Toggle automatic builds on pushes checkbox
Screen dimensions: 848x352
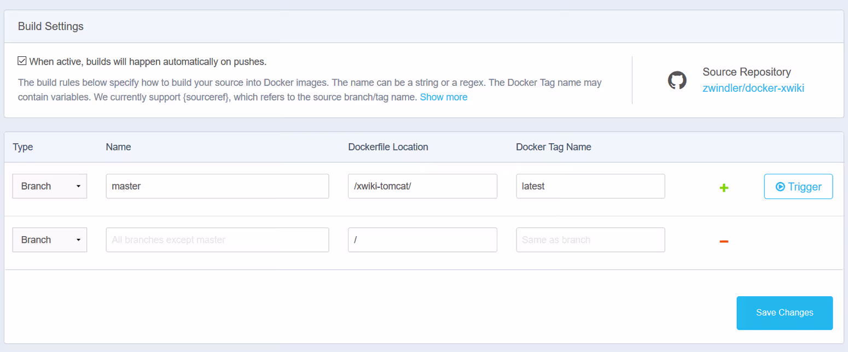click(22, 61)
